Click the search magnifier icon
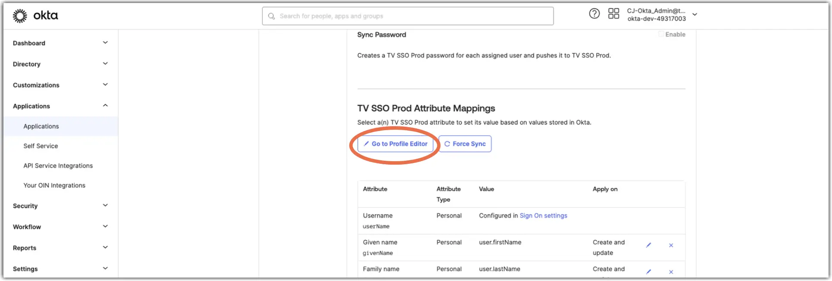832x281 pixels. tap(272, 16)
